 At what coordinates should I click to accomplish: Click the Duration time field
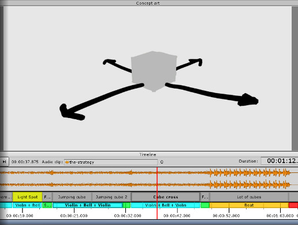(x=280, y=161)
